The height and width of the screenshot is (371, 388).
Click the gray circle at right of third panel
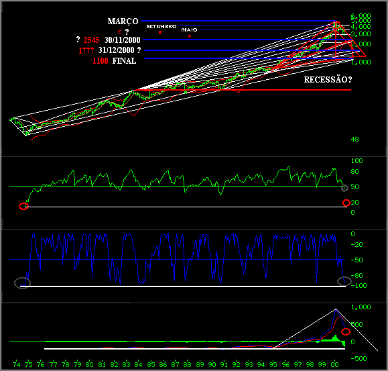[x=344, y=281]
